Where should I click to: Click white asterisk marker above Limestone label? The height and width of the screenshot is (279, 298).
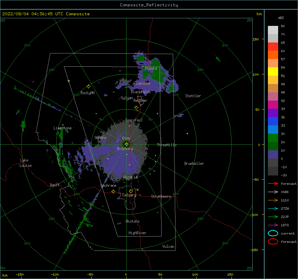pos(63,125)
